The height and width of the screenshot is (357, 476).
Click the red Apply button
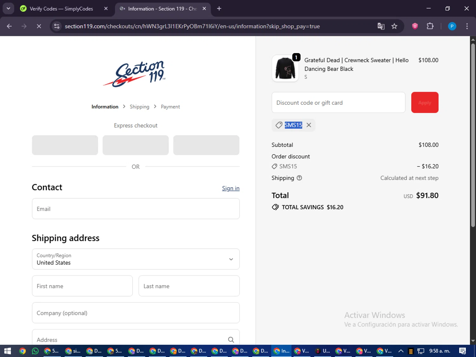tap(425, 102)
